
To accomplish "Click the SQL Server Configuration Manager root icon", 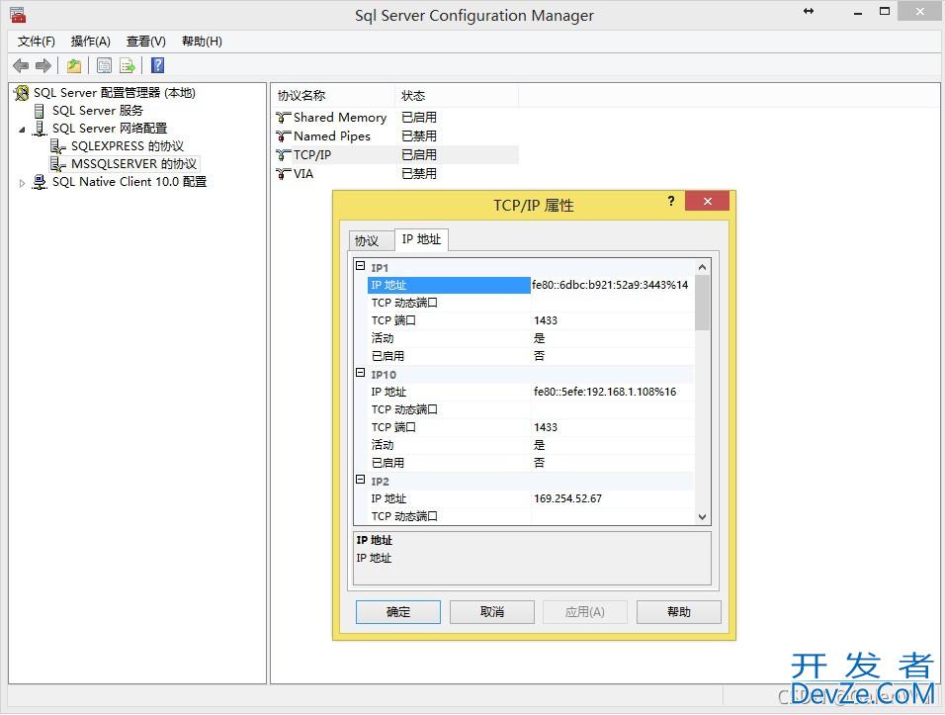I will [21, 93].
